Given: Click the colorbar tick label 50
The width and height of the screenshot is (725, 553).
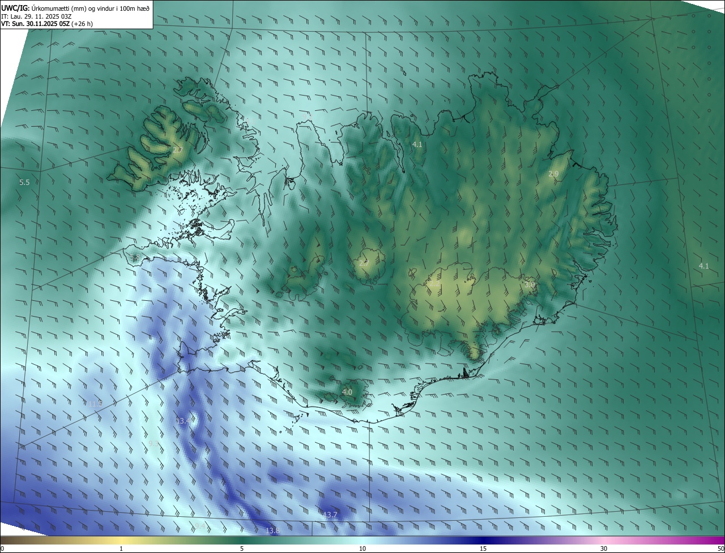Looking at the screenshot, I should coord(720,548).
